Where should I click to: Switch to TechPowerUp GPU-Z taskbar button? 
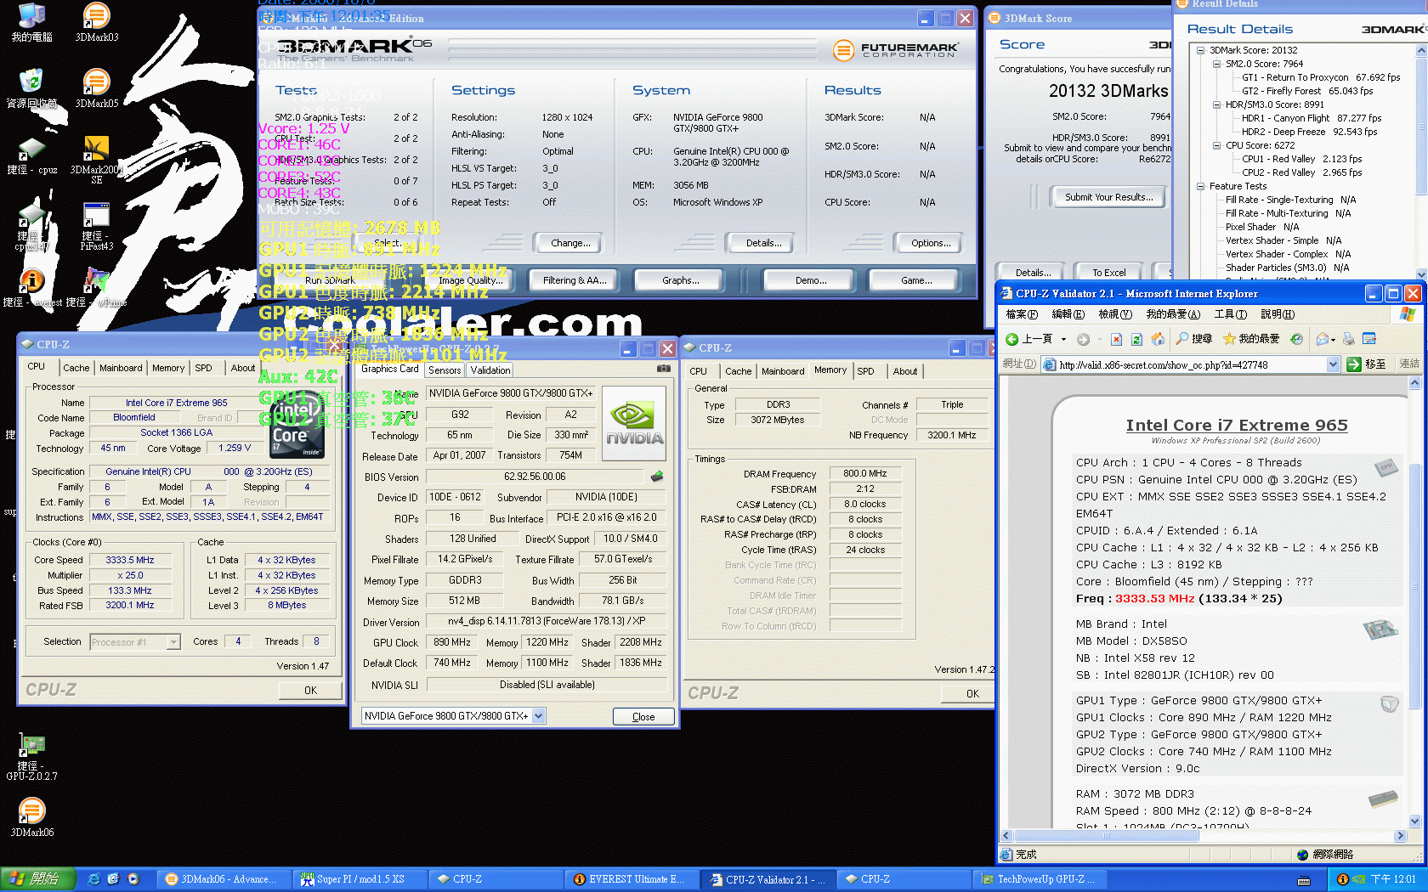(1041, 879)
